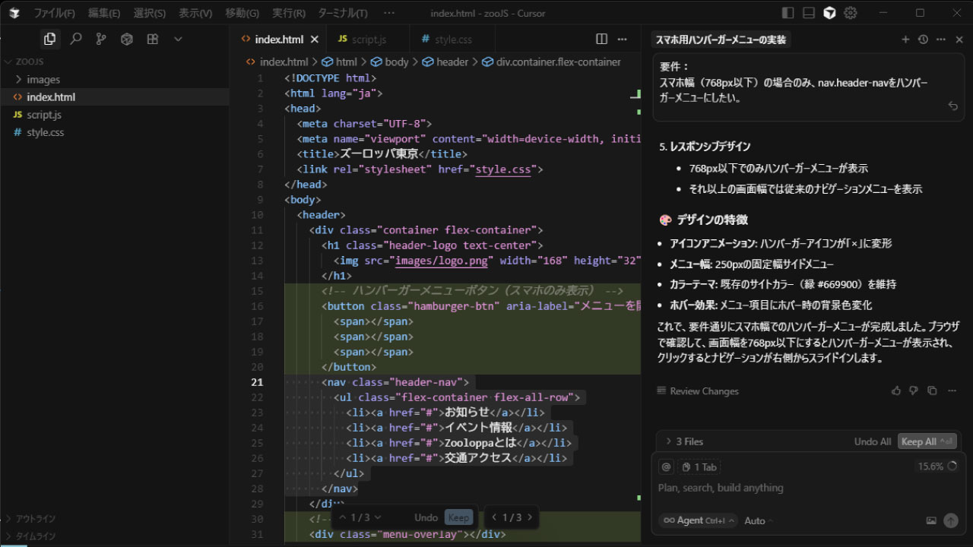Image resolution: width=973 pixels, height=547 pixels.
Task: Attach an image with picture icon
Action: tap(931, 520)
